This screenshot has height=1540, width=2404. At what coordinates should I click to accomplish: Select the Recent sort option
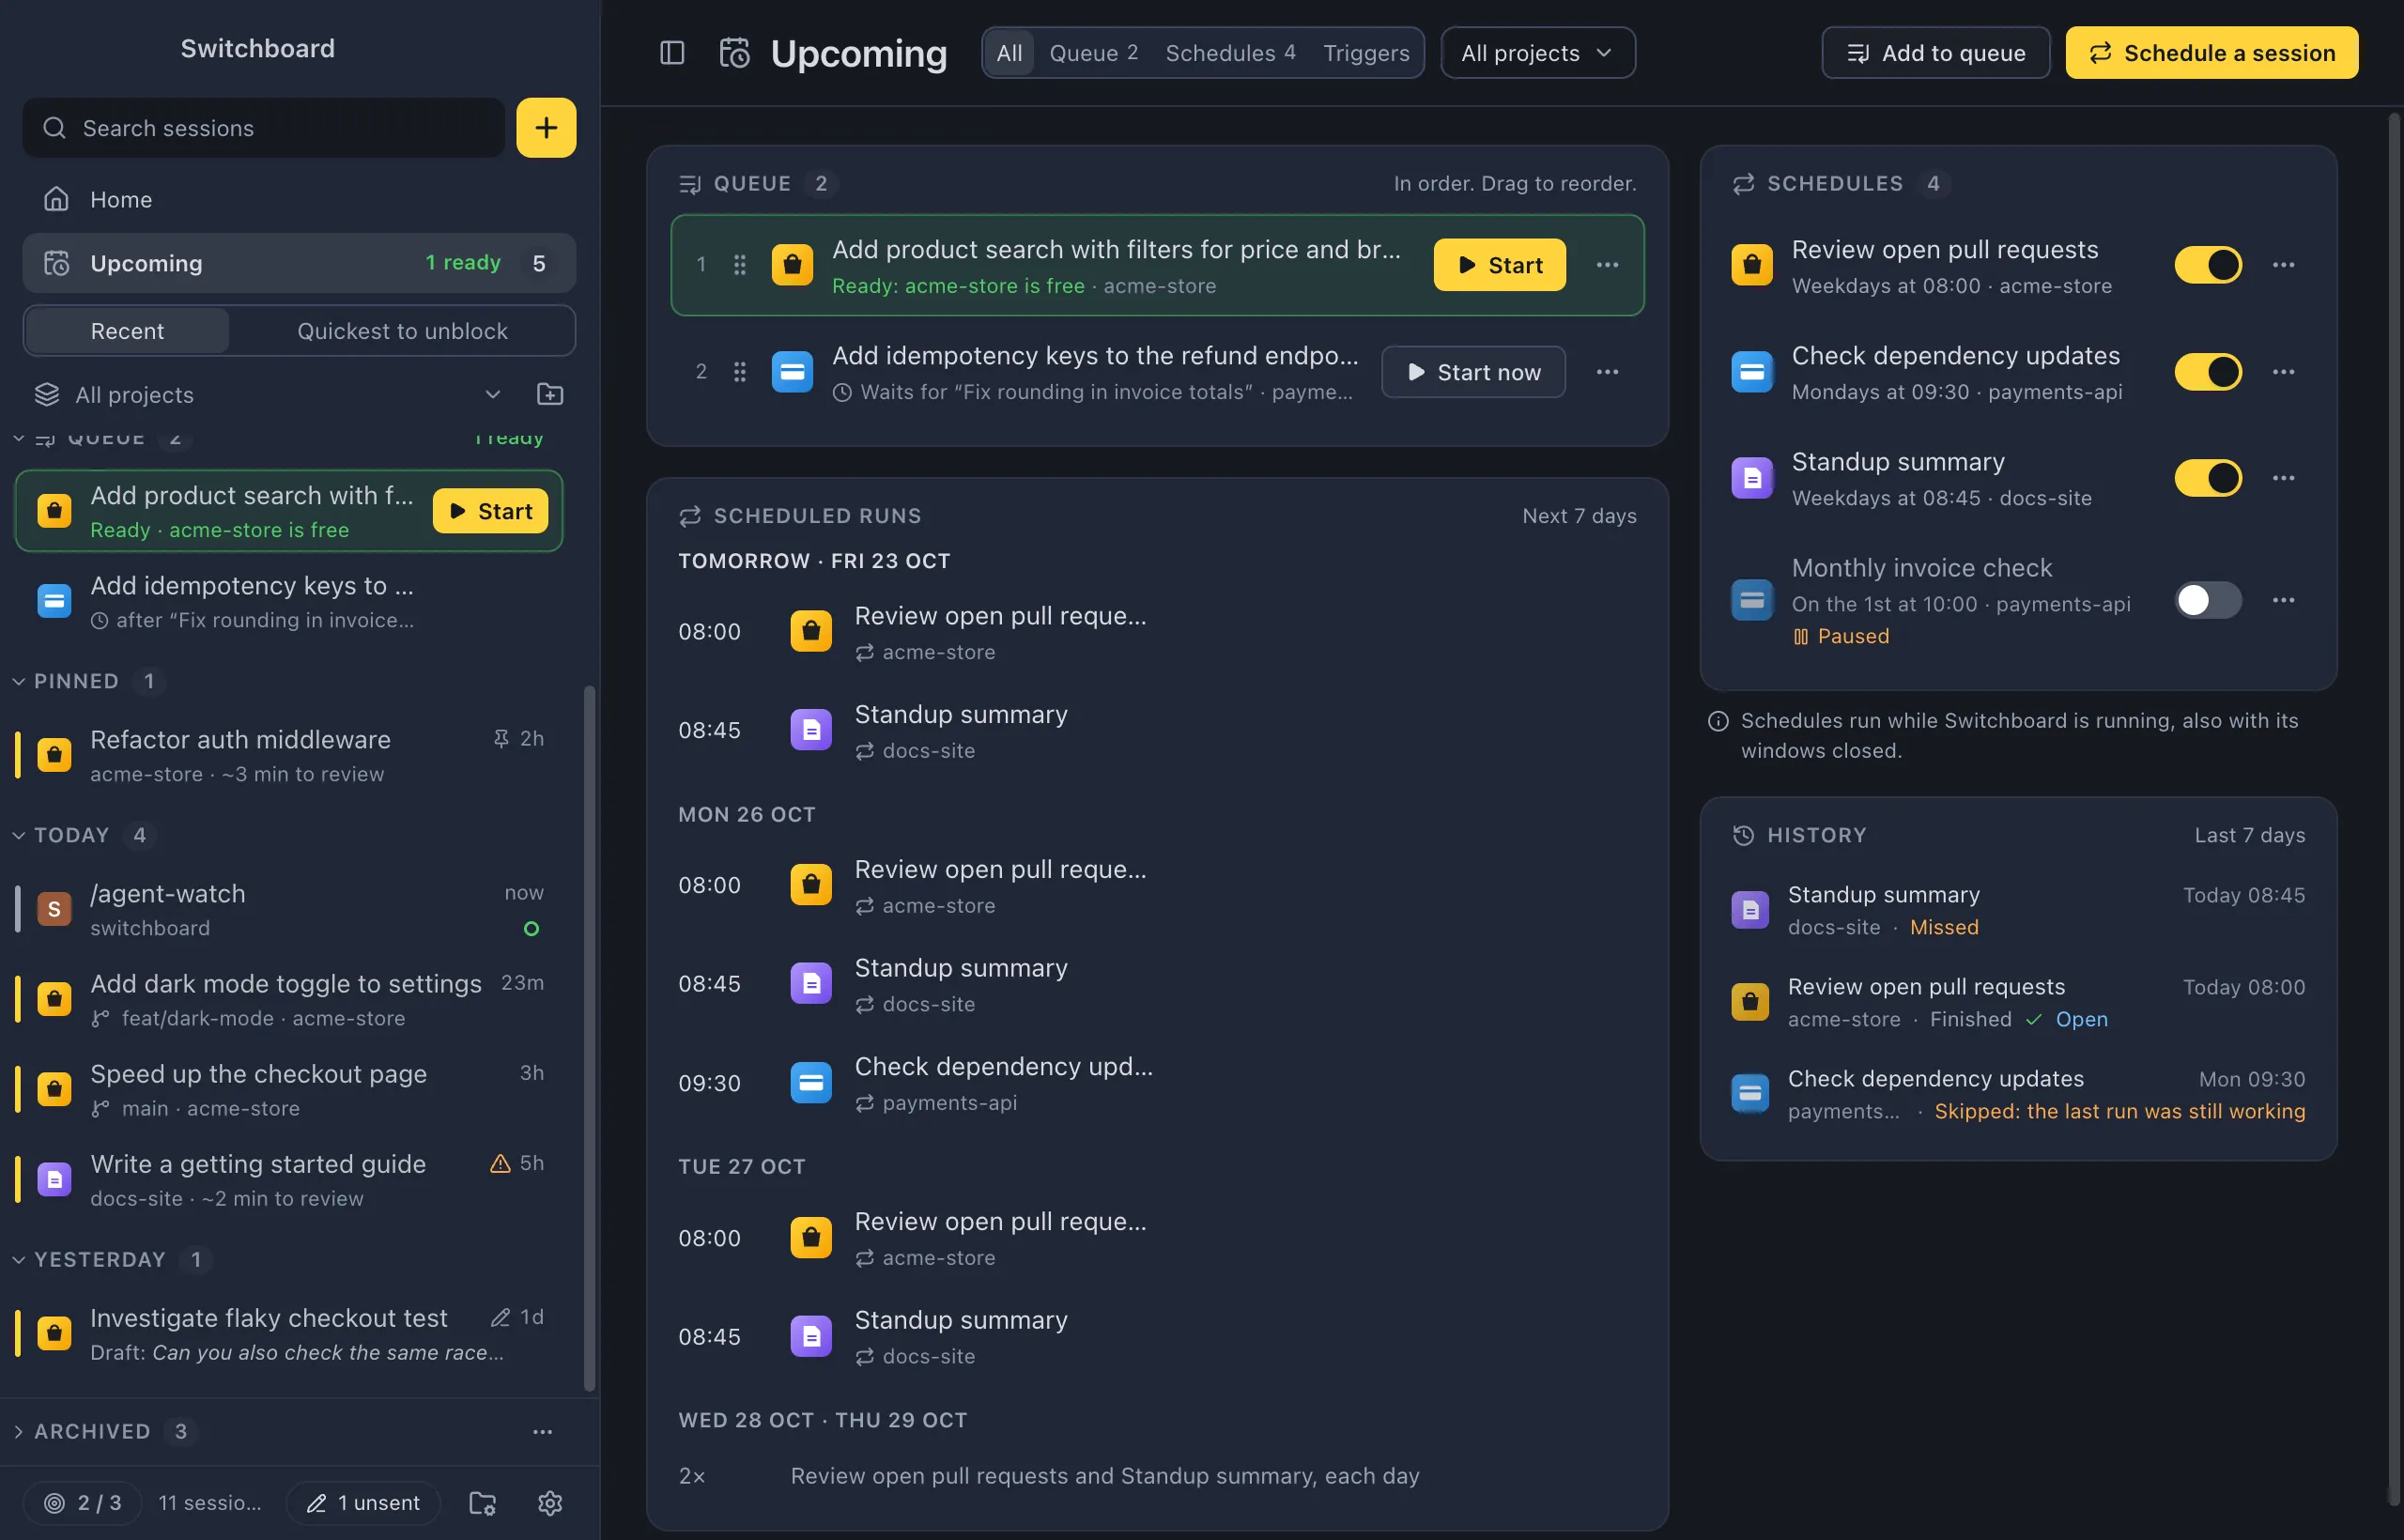pyautogui.click(x=127, y=331)
